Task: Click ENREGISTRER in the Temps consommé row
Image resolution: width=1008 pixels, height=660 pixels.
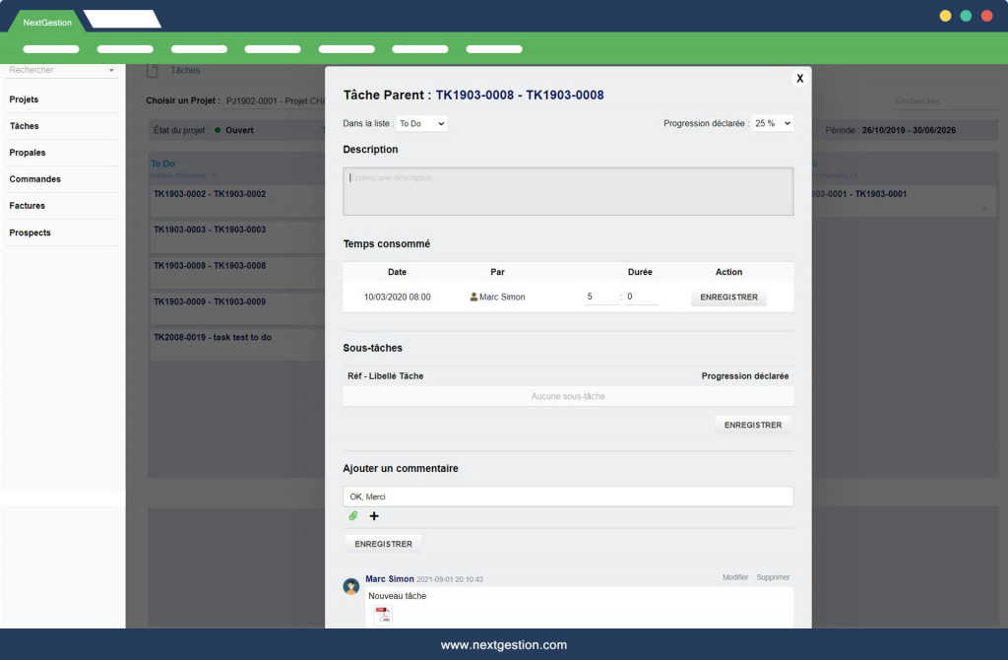Action: click(x=729, y=297)
